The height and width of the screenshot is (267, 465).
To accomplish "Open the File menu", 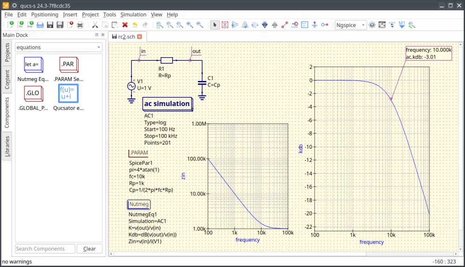I will click(8, 14).
